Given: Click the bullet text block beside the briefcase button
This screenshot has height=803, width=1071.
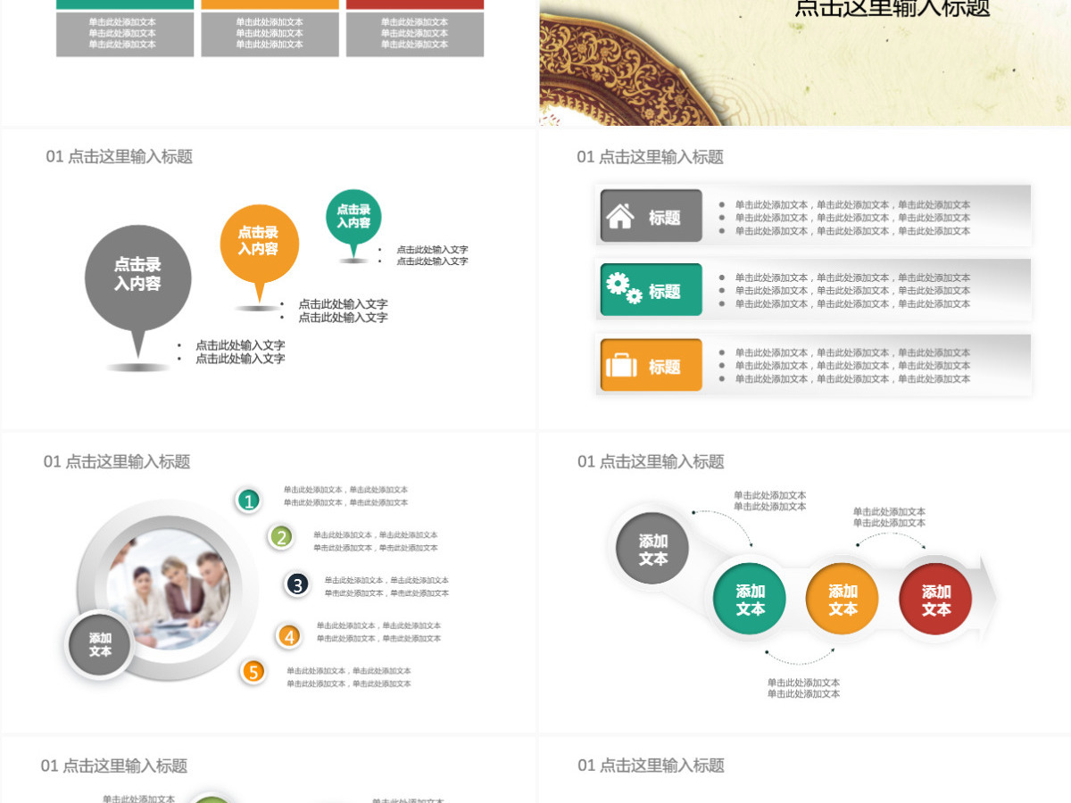Looking at the screenshot, I should tap(844, 366).
